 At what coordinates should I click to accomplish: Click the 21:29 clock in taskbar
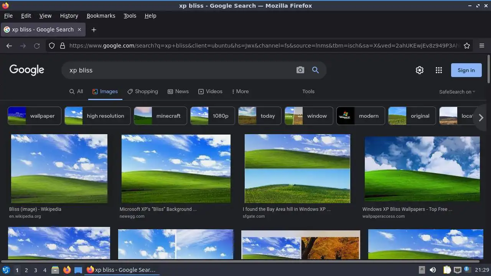point(482,270)
